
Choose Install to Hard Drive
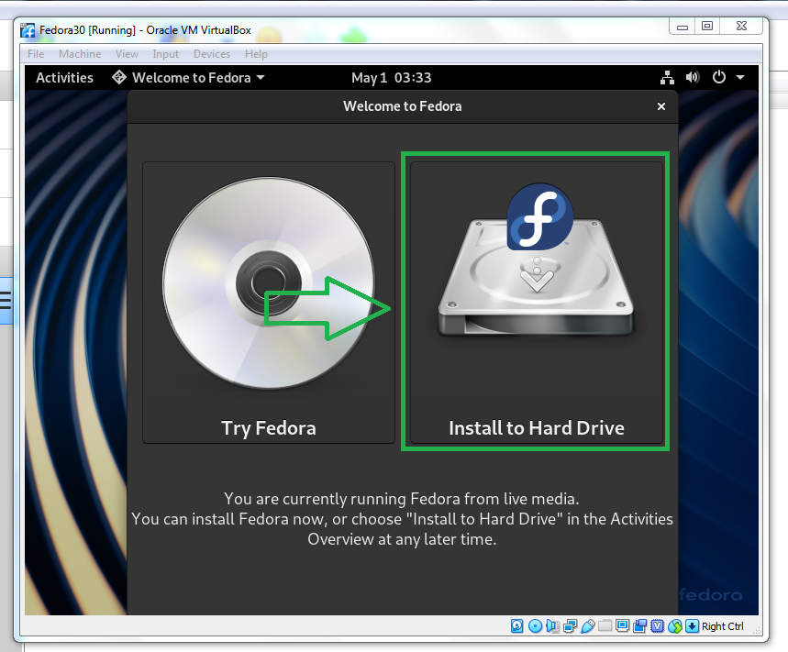[x=537, y=303]
